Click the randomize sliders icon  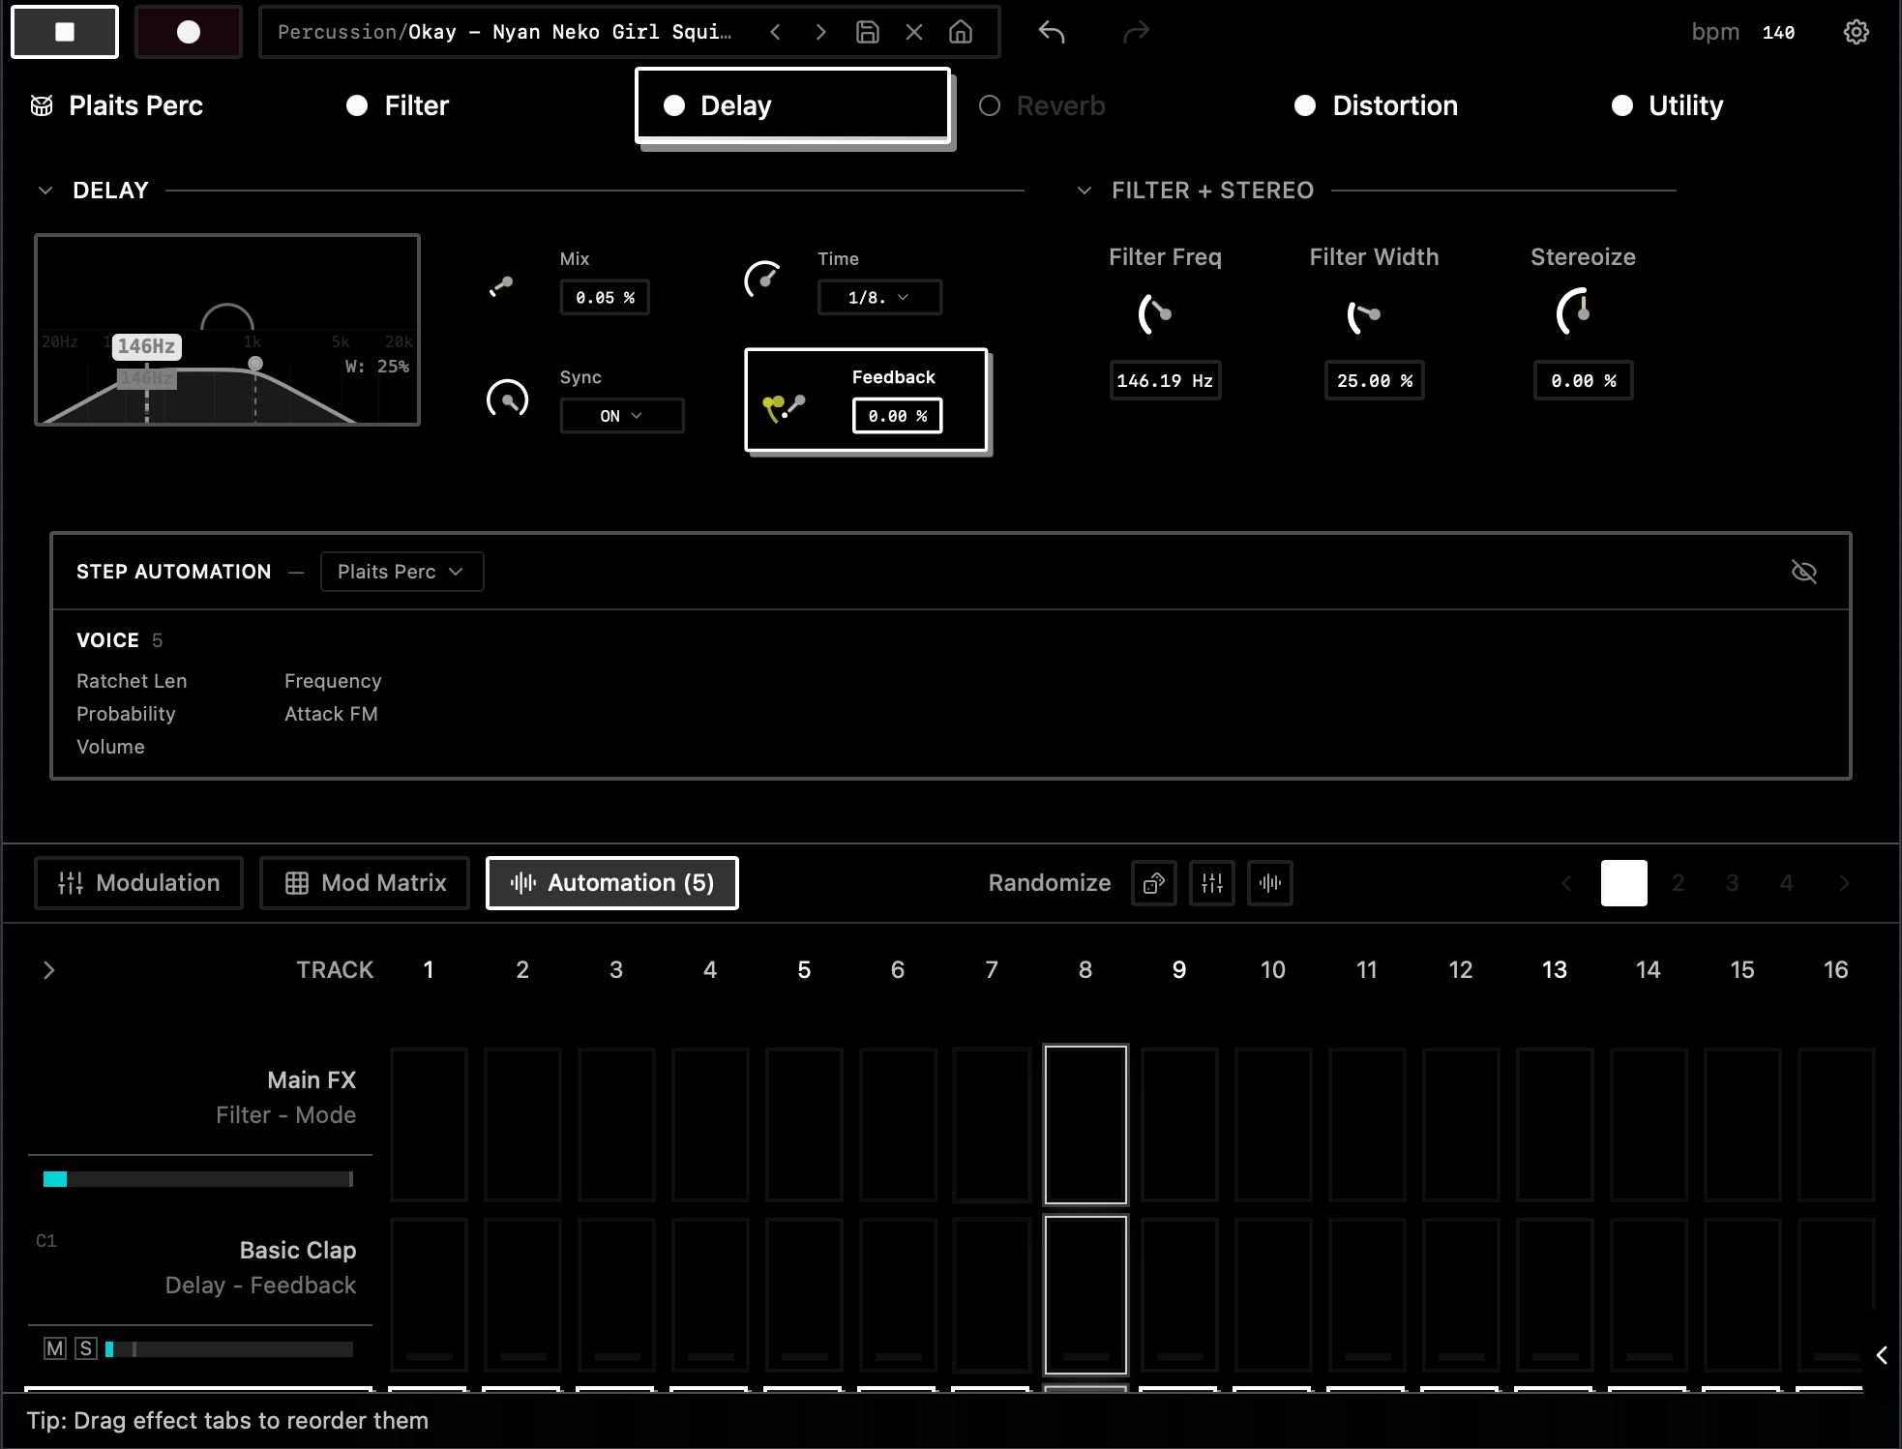(1211, 883)
